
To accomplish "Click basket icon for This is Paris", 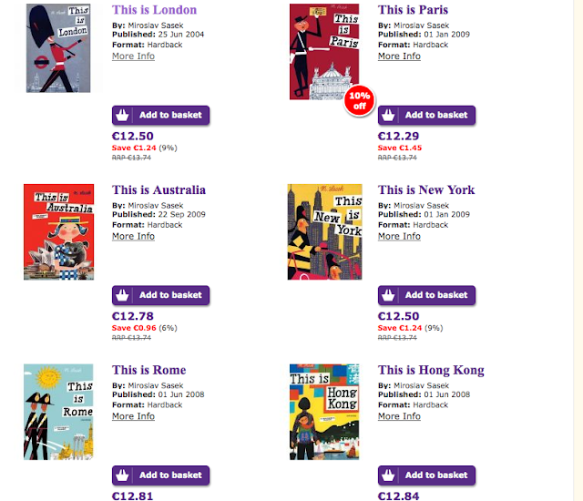I will pos(389,116).
